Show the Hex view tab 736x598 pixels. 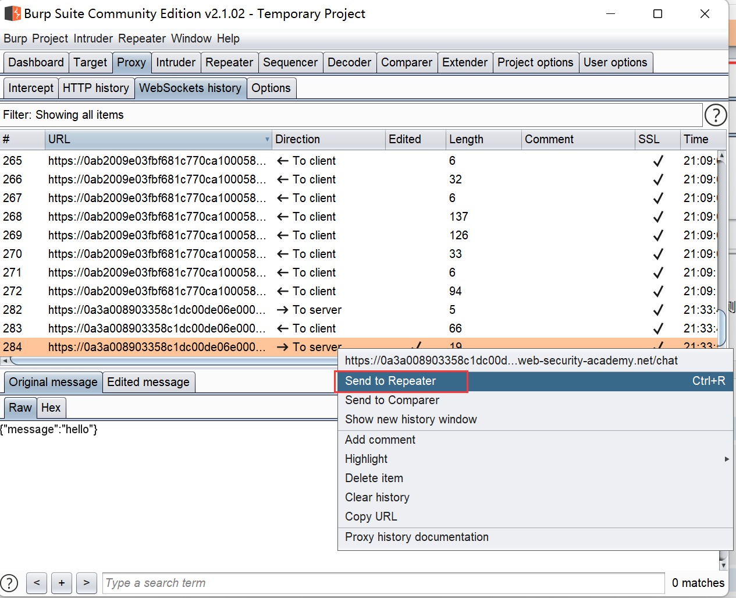point(51,408)
